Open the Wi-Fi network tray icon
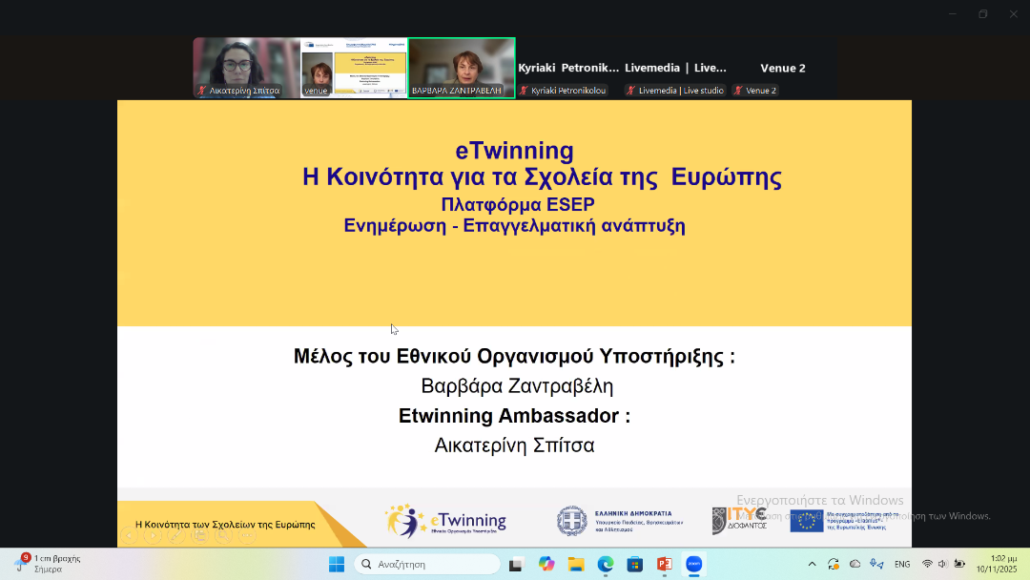 [927, 564]
